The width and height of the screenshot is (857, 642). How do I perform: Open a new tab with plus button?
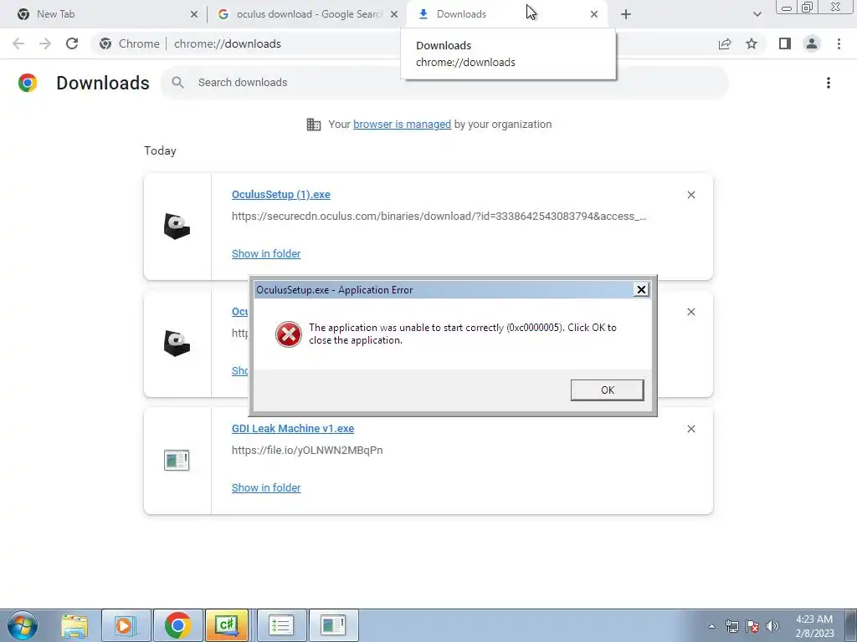coord(626,14)
